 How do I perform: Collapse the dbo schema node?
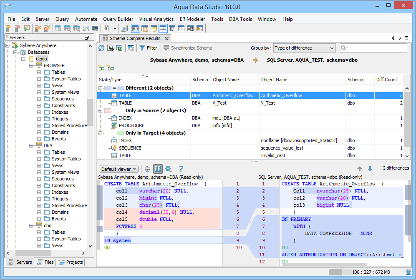pyautogui.click(x=31, y=225)
